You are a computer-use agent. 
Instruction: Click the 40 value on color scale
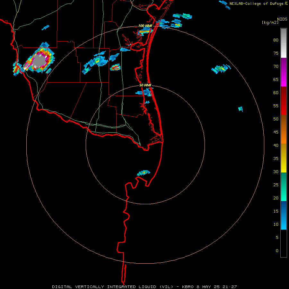276,145
